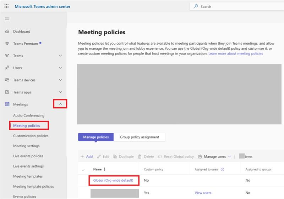Image resolution: width=284 pixels, height=199 pixels.
Task: Collapse the navigation hamburger menu
Action: (x=7, y=19)
